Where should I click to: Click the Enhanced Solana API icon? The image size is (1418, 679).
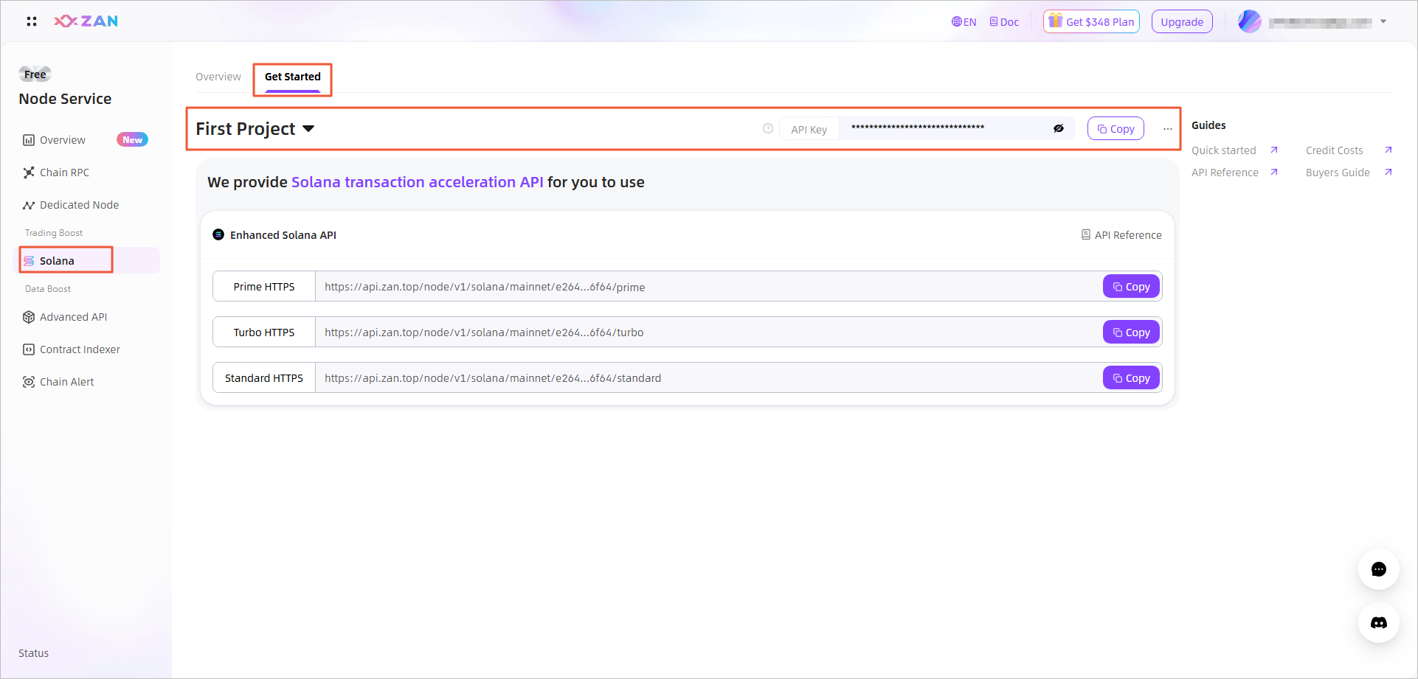click(218, 234)
